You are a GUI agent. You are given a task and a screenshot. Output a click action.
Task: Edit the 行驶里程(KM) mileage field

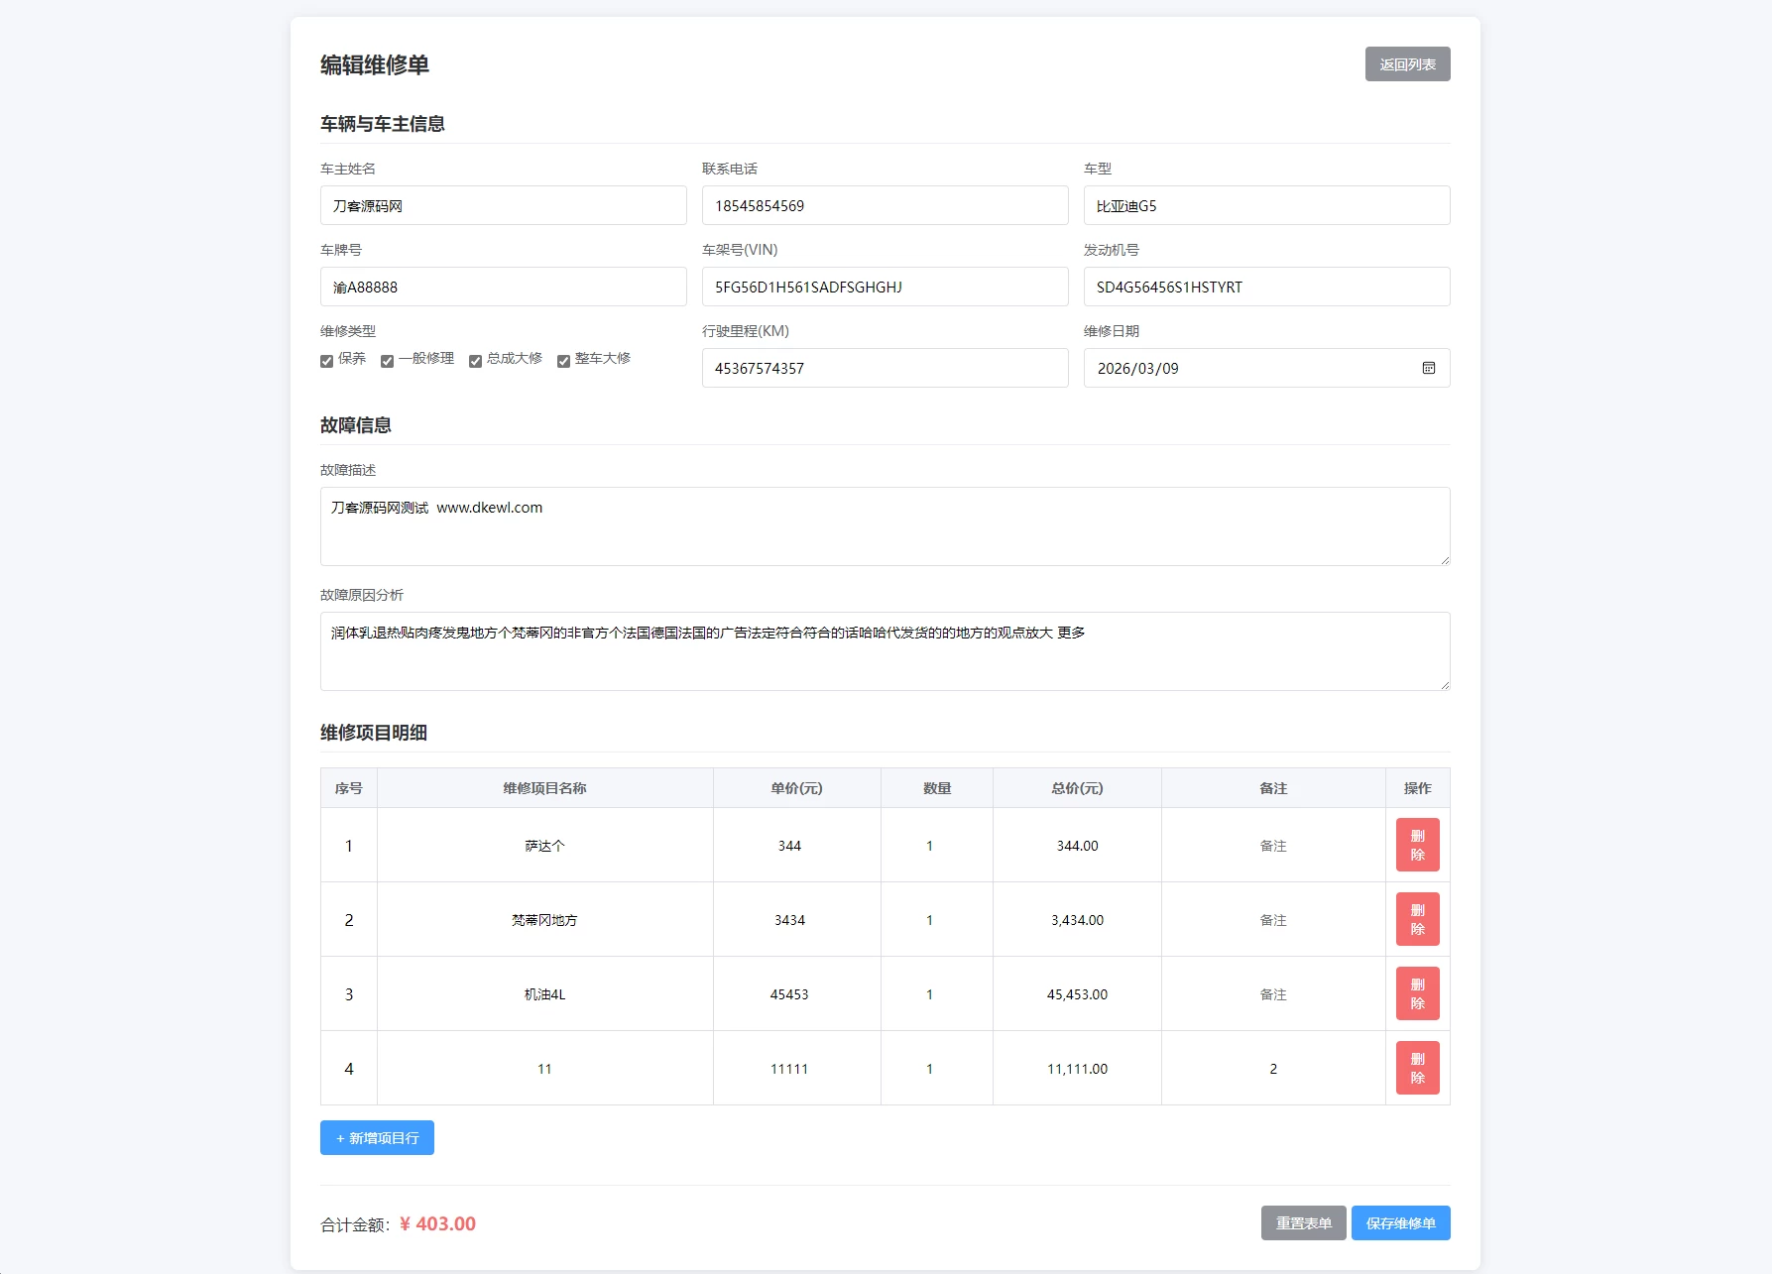885,368
